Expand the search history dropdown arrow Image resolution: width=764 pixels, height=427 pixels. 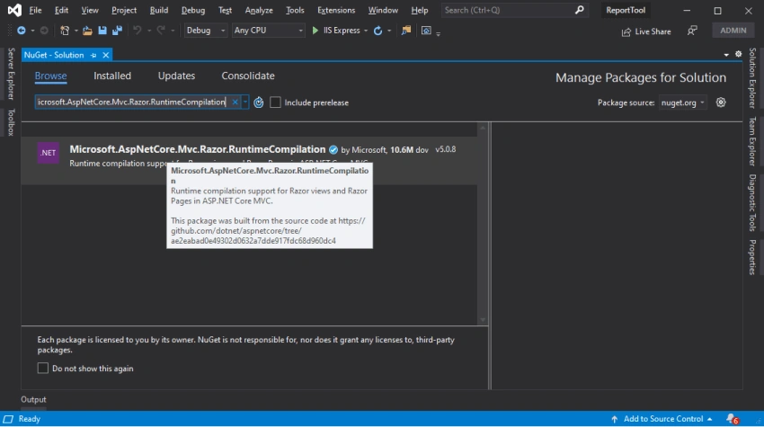coord(245,102)
